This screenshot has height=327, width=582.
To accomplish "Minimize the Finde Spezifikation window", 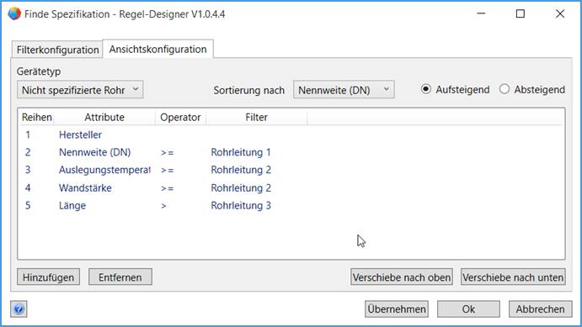I will tap(481, 13).
